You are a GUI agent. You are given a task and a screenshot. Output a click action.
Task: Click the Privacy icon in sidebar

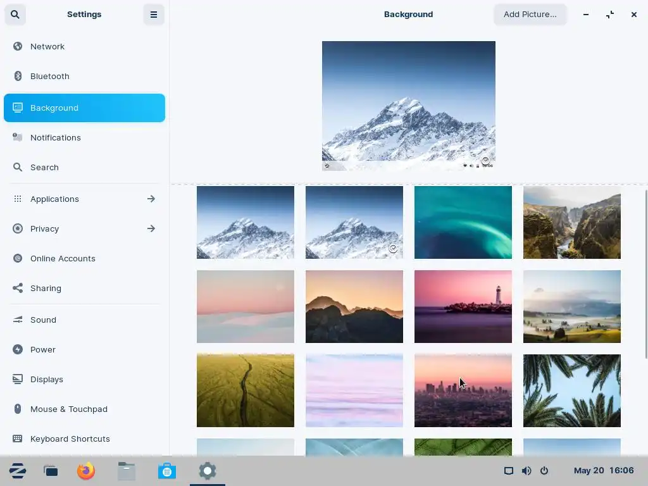tap(17, 228)
